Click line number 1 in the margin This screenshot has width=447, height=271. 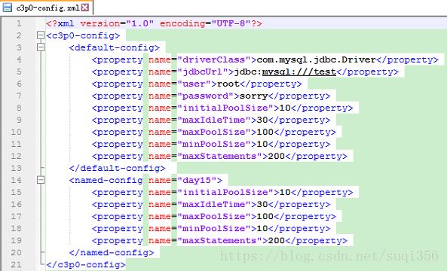coord(19,23)
